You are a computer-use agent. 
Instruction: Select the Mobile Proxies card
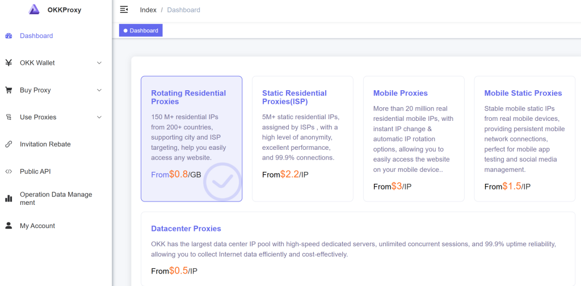pyautogui.click(x=414, y=139)
